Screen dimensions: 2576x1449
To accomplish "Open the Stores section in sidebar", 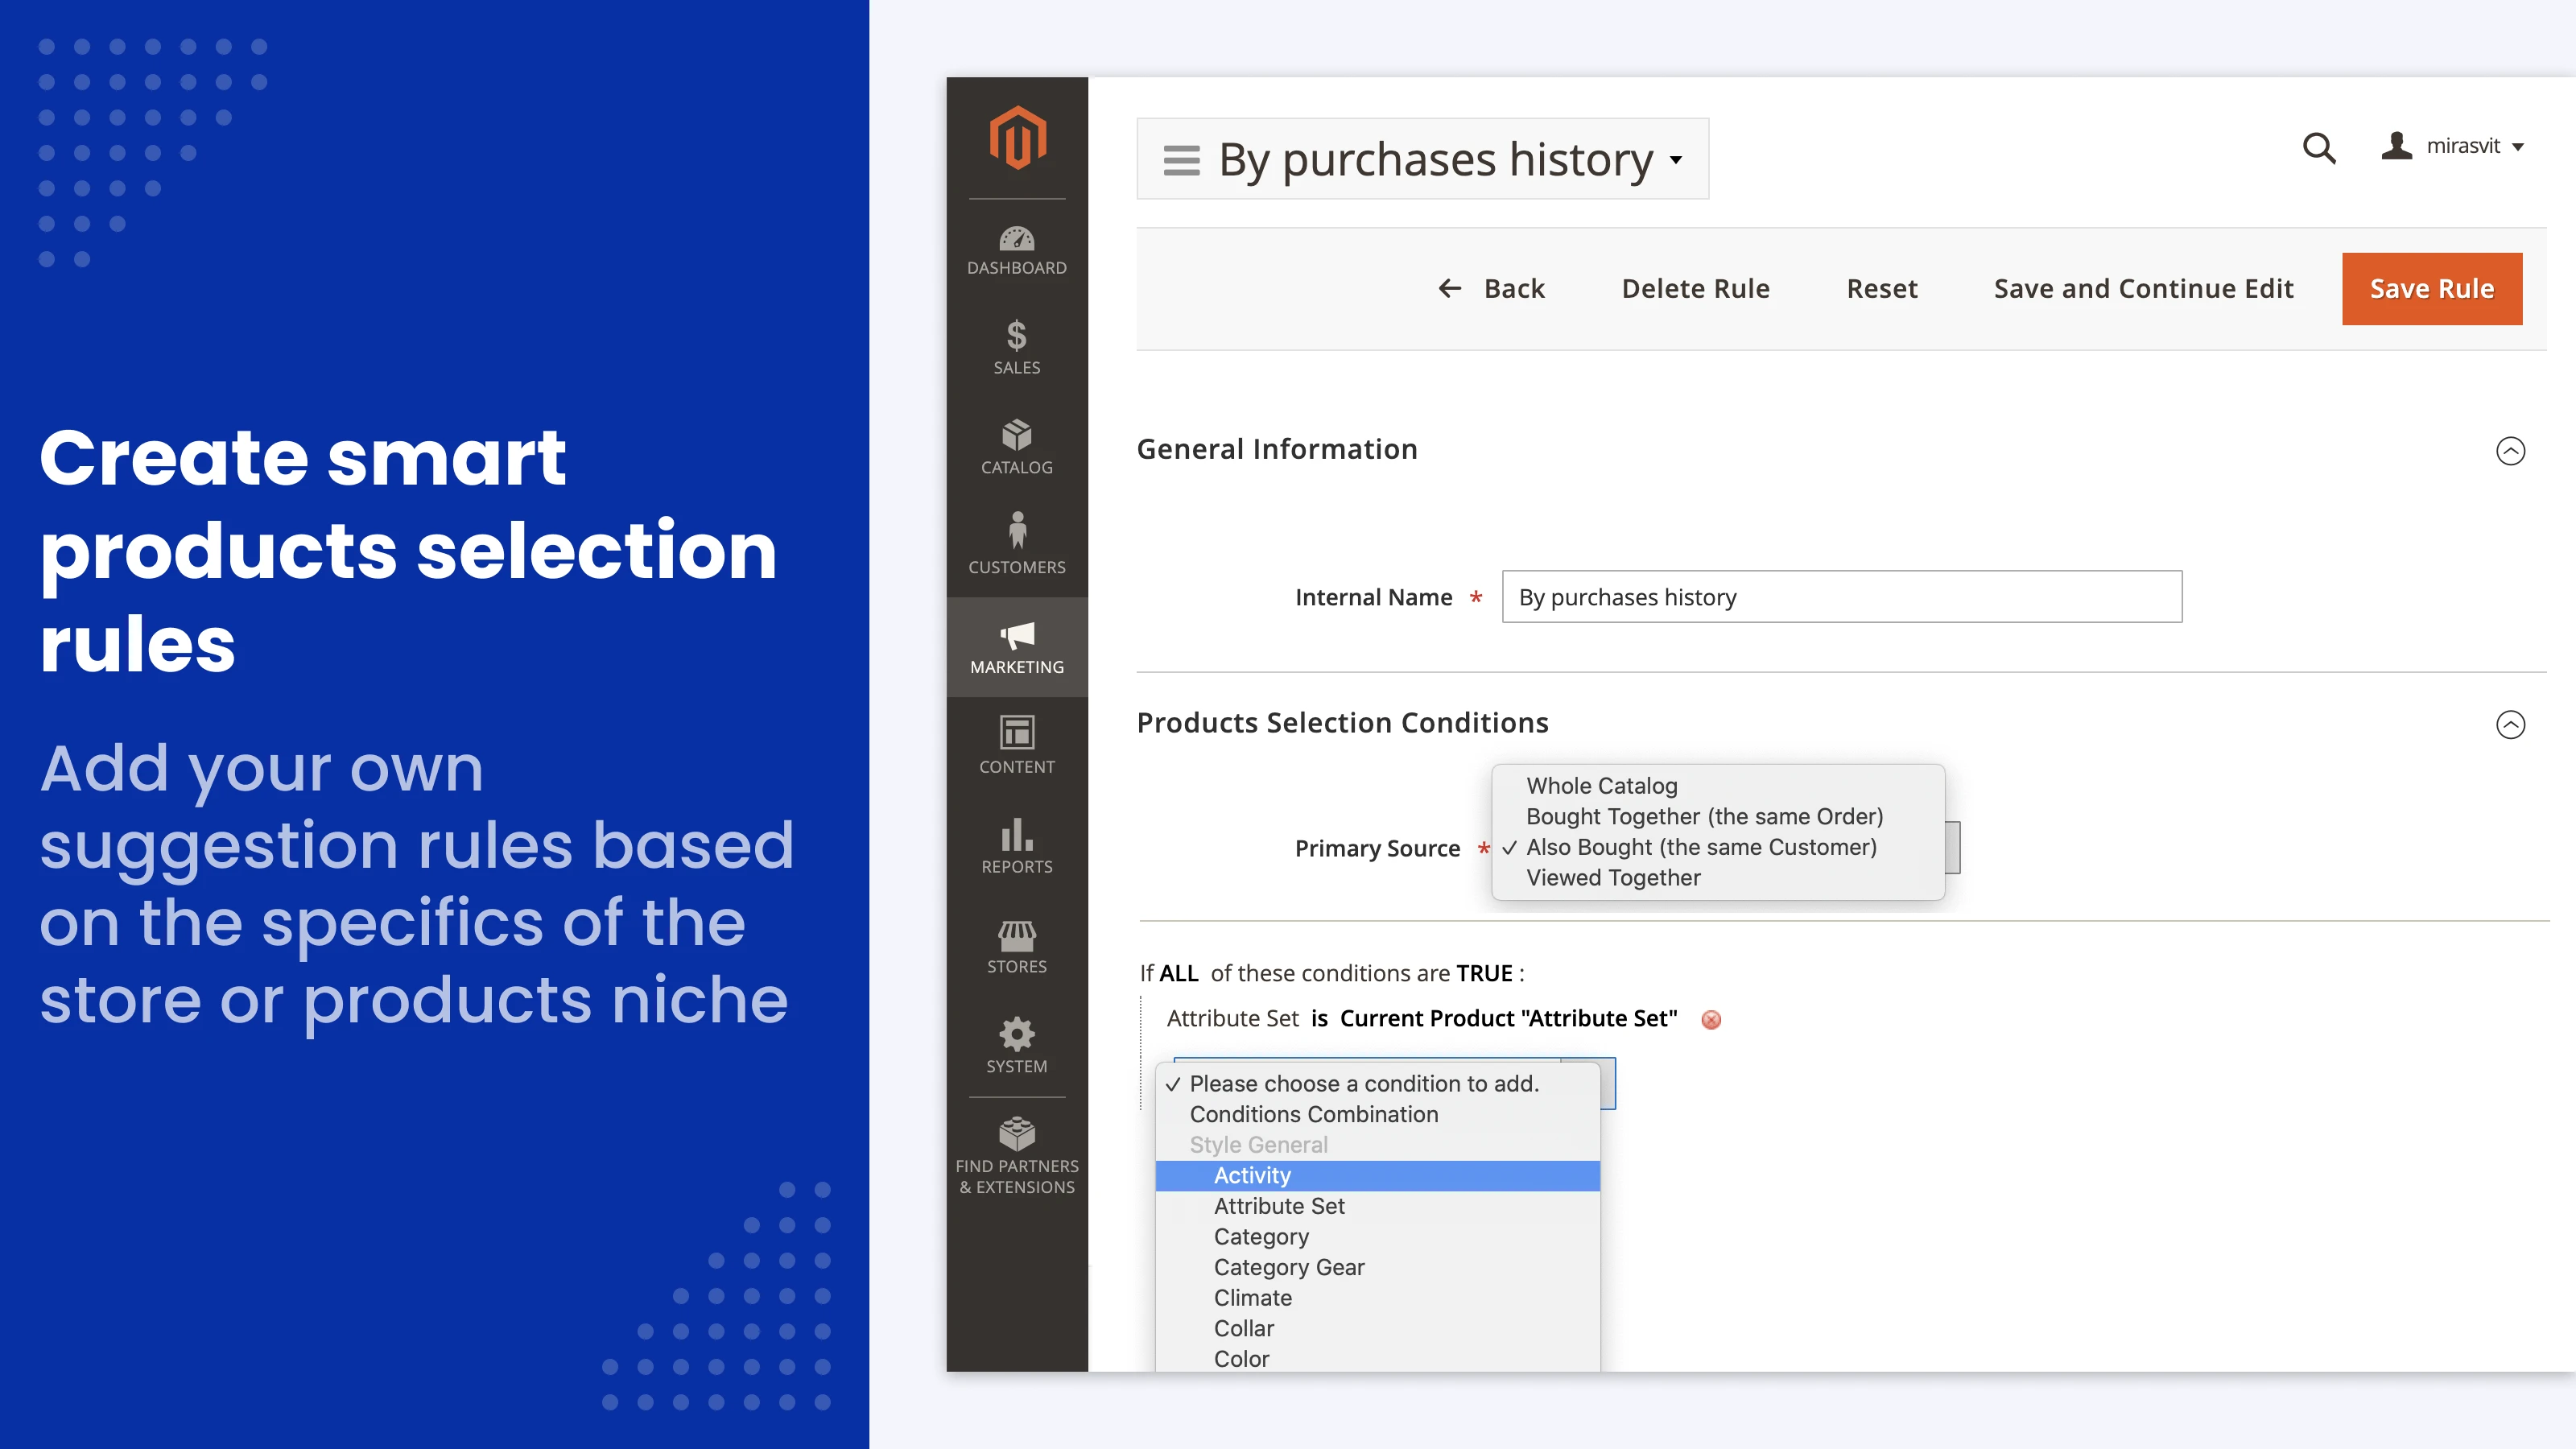I will 1016,946.
